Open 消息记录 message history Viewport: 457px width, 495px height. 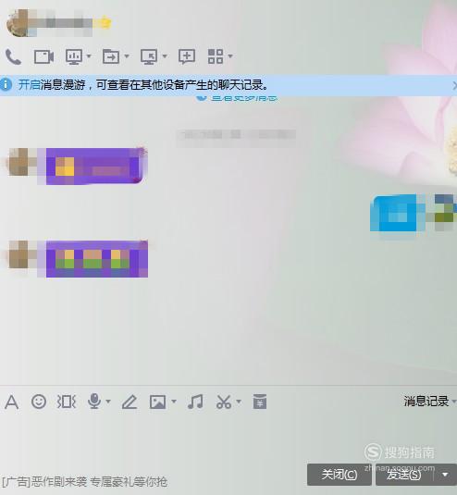click(426, 402)
